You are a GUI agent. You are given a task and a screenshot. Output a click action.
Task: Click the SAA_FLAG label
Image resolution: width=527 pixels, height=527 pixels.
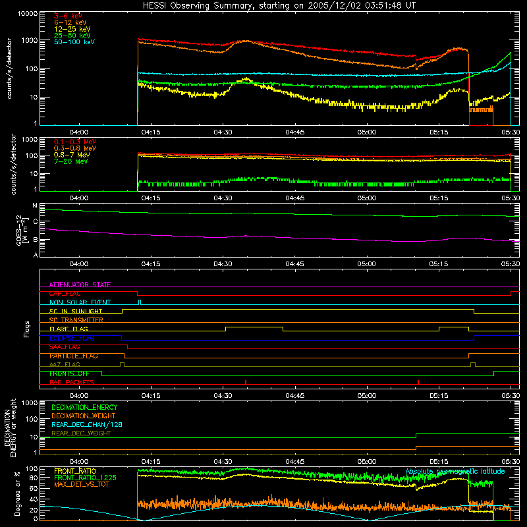[x=65, y=347]
